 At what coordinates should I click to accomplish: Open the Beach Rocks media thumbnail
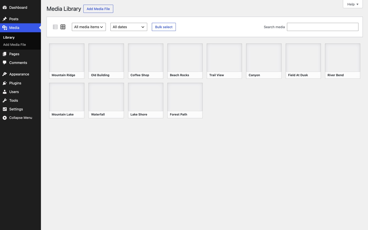(x=185, y=61)
